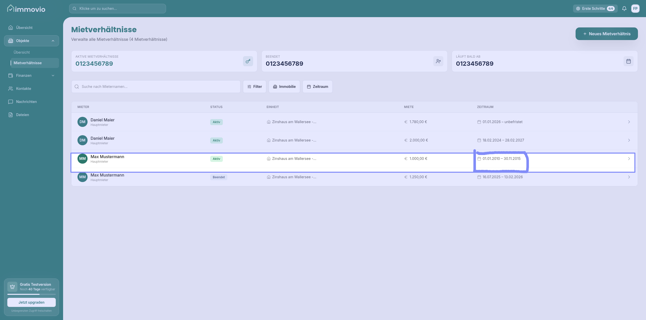Click Jetzt upgraden button

click(31, 302)
